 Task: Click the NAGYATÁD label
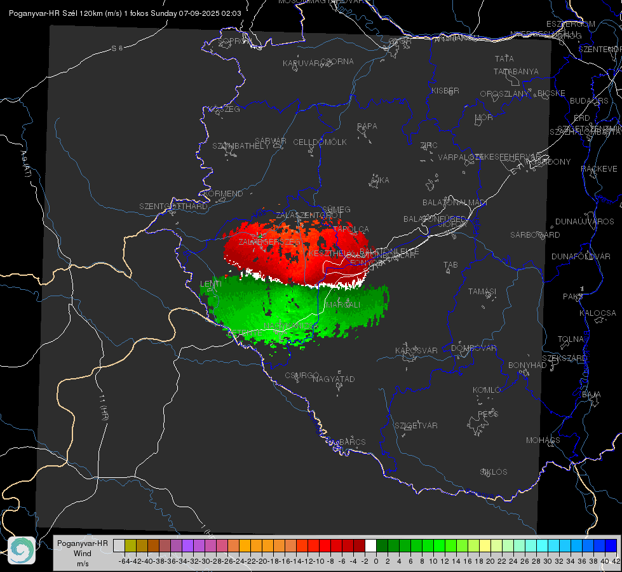point(334,379)
